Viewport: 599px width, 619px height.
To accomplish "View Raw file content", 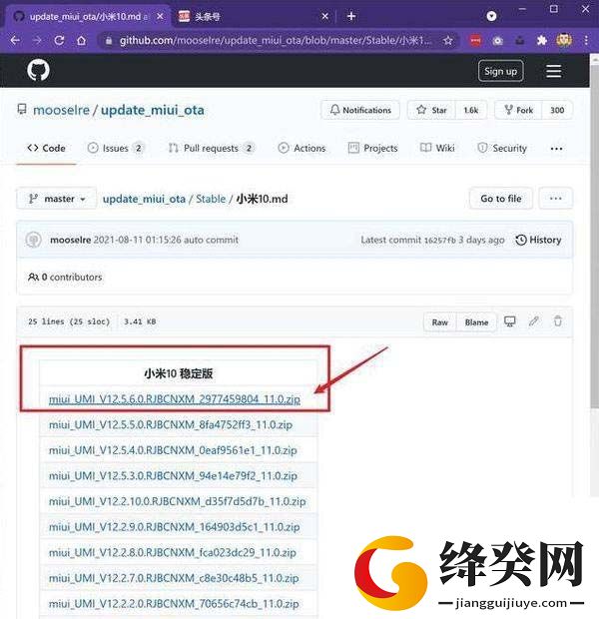I will coord(440,322).
